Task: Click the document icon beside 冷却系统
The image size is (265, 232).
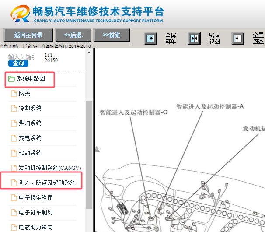Action: [14, 109]
